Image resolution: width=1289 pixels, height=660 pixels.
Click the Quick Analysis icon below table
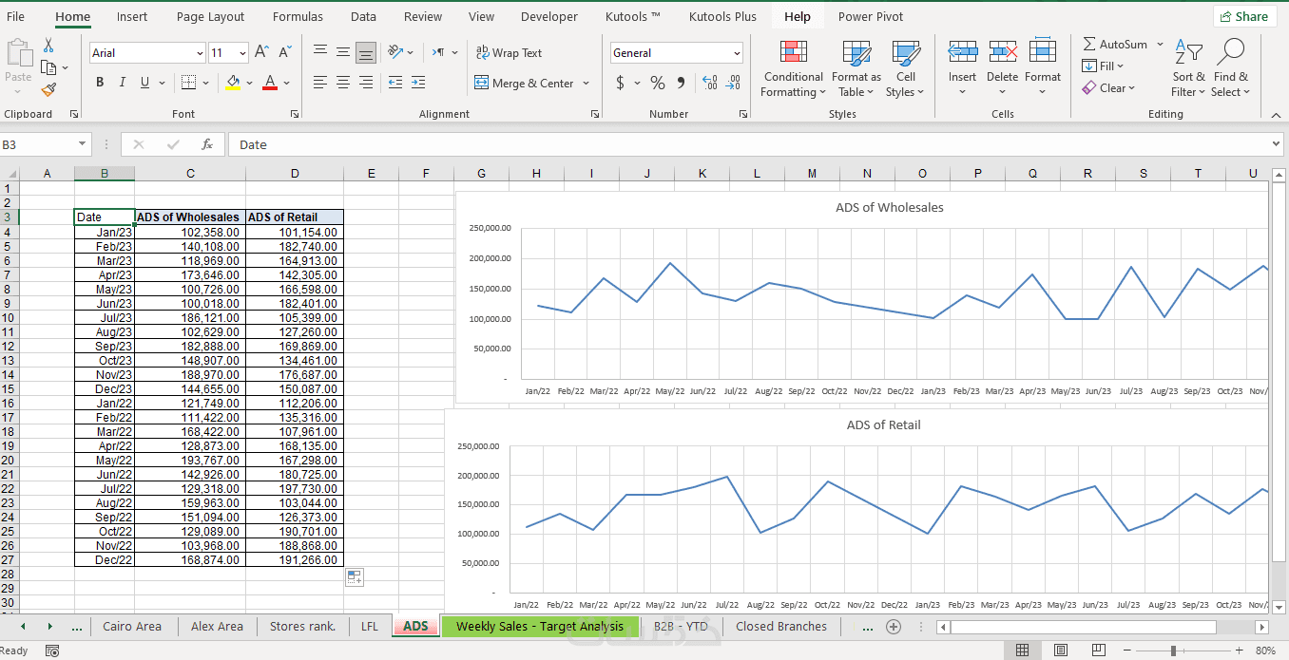pos(354,576)
